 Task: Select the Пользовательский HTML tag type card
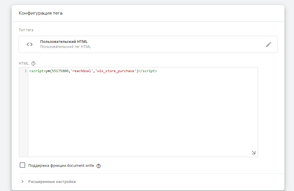[148, 44]
